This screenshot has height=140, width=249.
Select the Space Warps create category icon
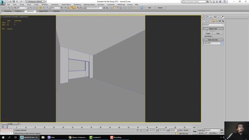click(220, 21)
